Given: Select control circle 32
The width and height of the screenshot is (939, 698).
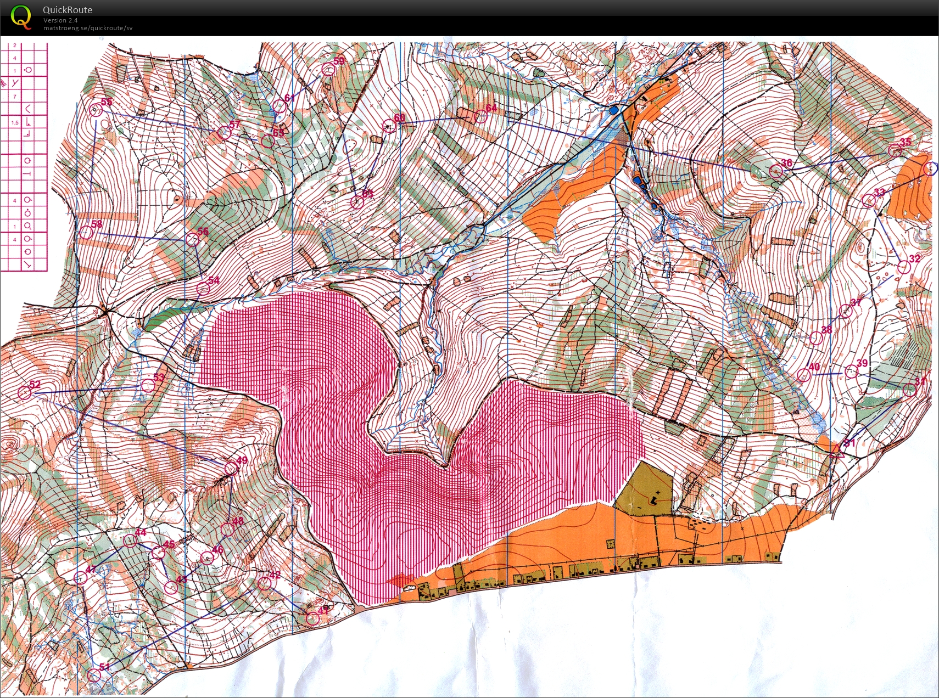Looking at the screenshot, I should 903,268.
